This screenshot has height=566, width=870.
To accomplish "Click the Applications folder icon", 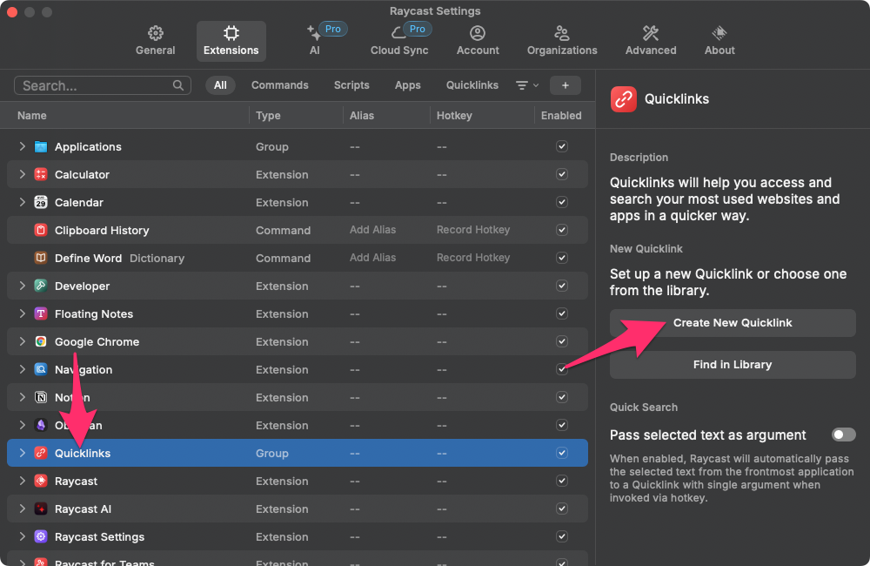I will coord(41,146).
